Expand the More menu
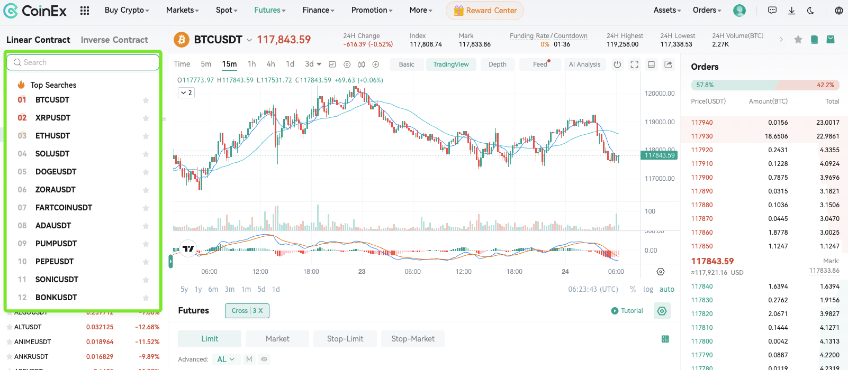This screenshot has width=848, height=370. (421, 10)
